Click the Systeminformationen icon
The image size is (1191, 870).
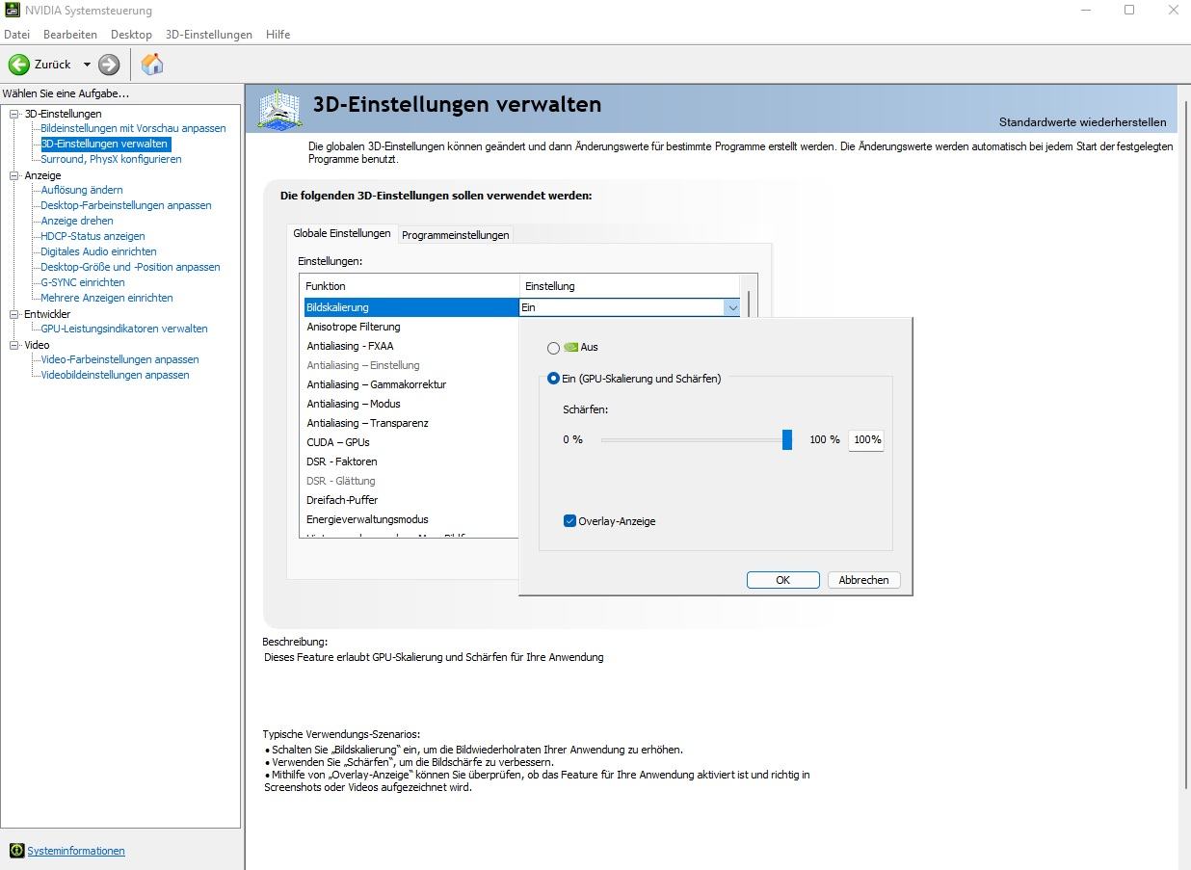(16, 851)
